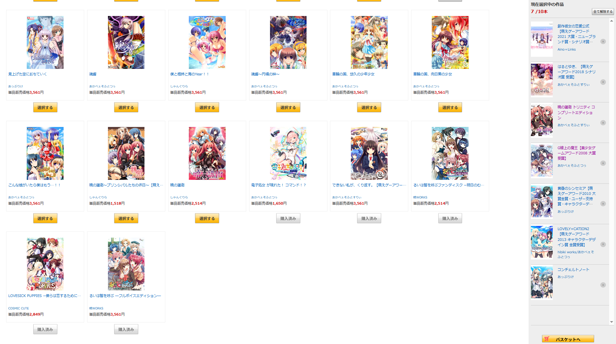616x344 pixels.
Task: Open the 車輪の国、向日葵の少女 title link
Action: click(432, 74)
